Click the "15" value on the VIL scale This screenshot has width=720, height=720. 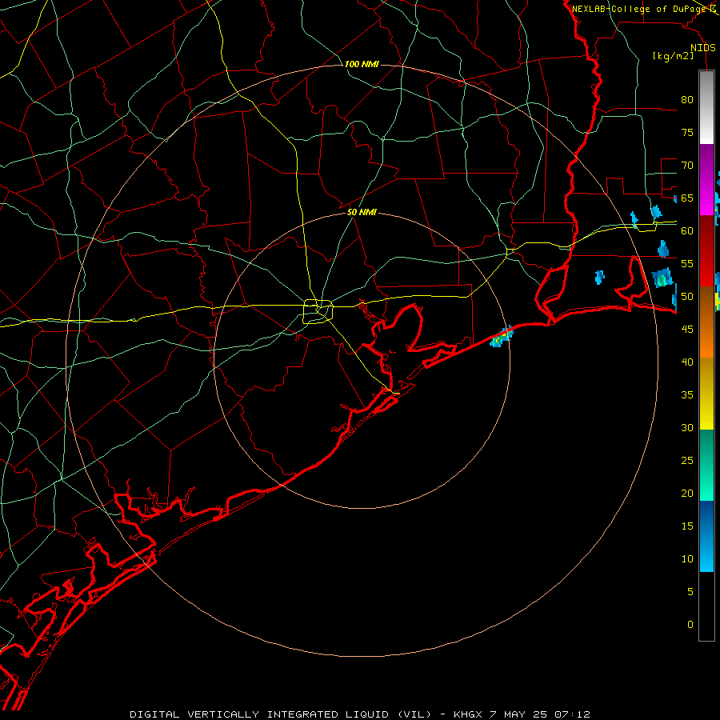pos(687,526)
